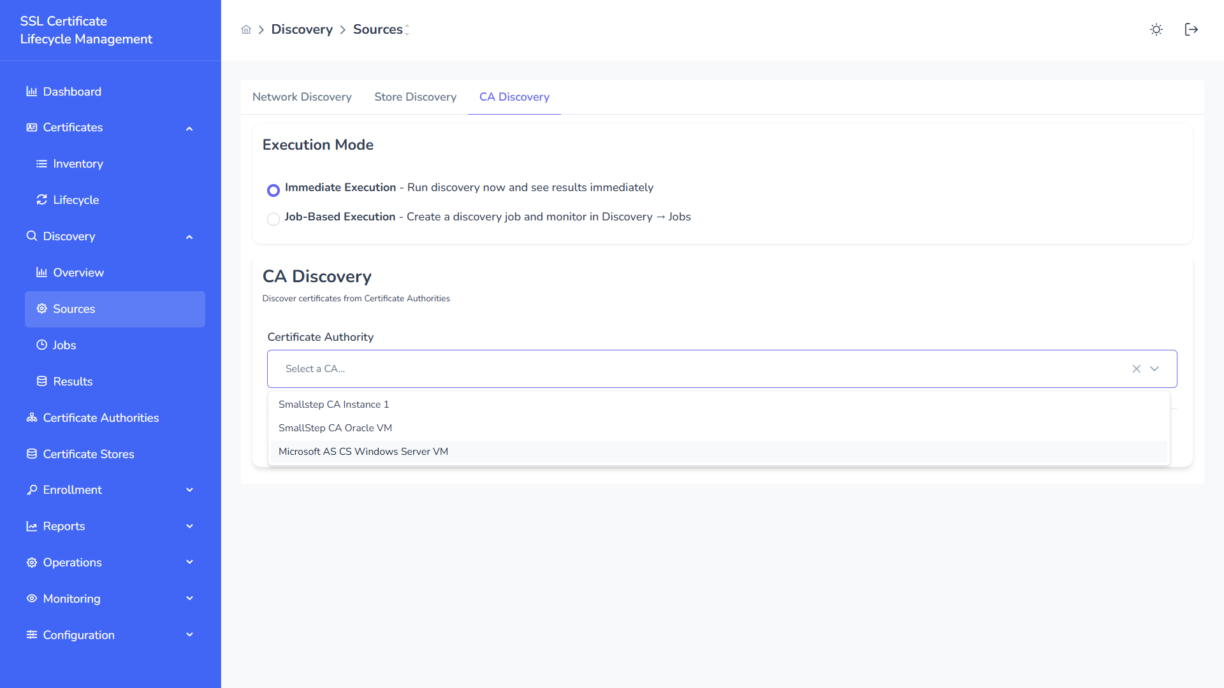Open Jobs under Discovery

[64, 345]
